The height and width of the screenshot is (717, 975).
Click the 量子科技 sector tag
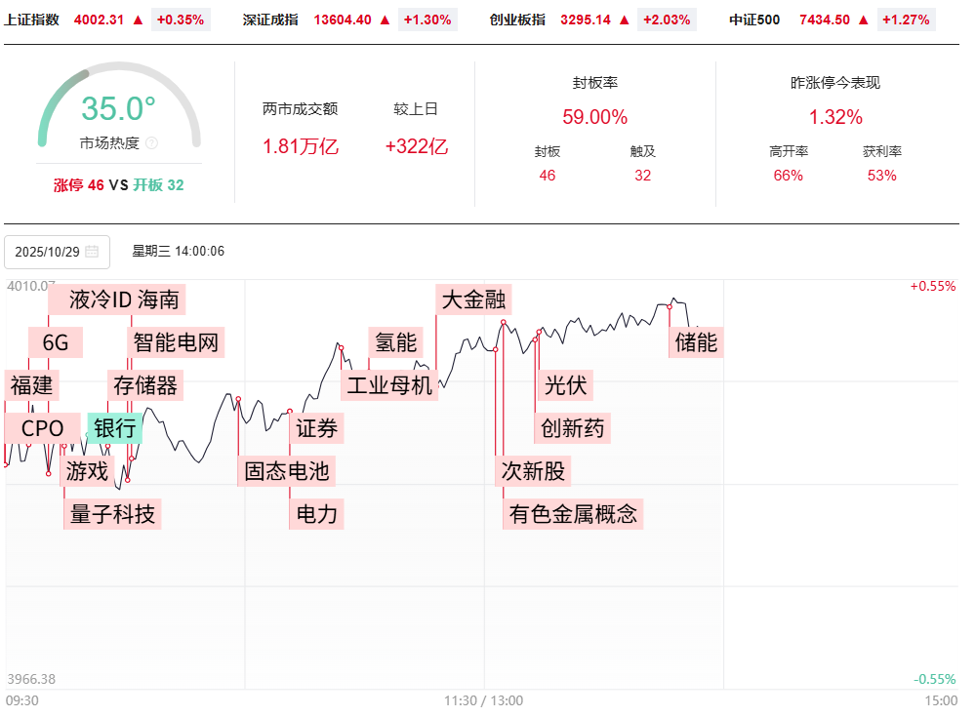[x=112, y=514]
